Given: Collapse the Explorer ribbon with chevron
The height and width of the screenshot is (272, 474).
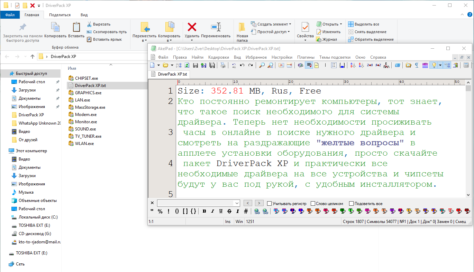Looking at the screenshot, I should pyautogui.click(x=463, y=15).
